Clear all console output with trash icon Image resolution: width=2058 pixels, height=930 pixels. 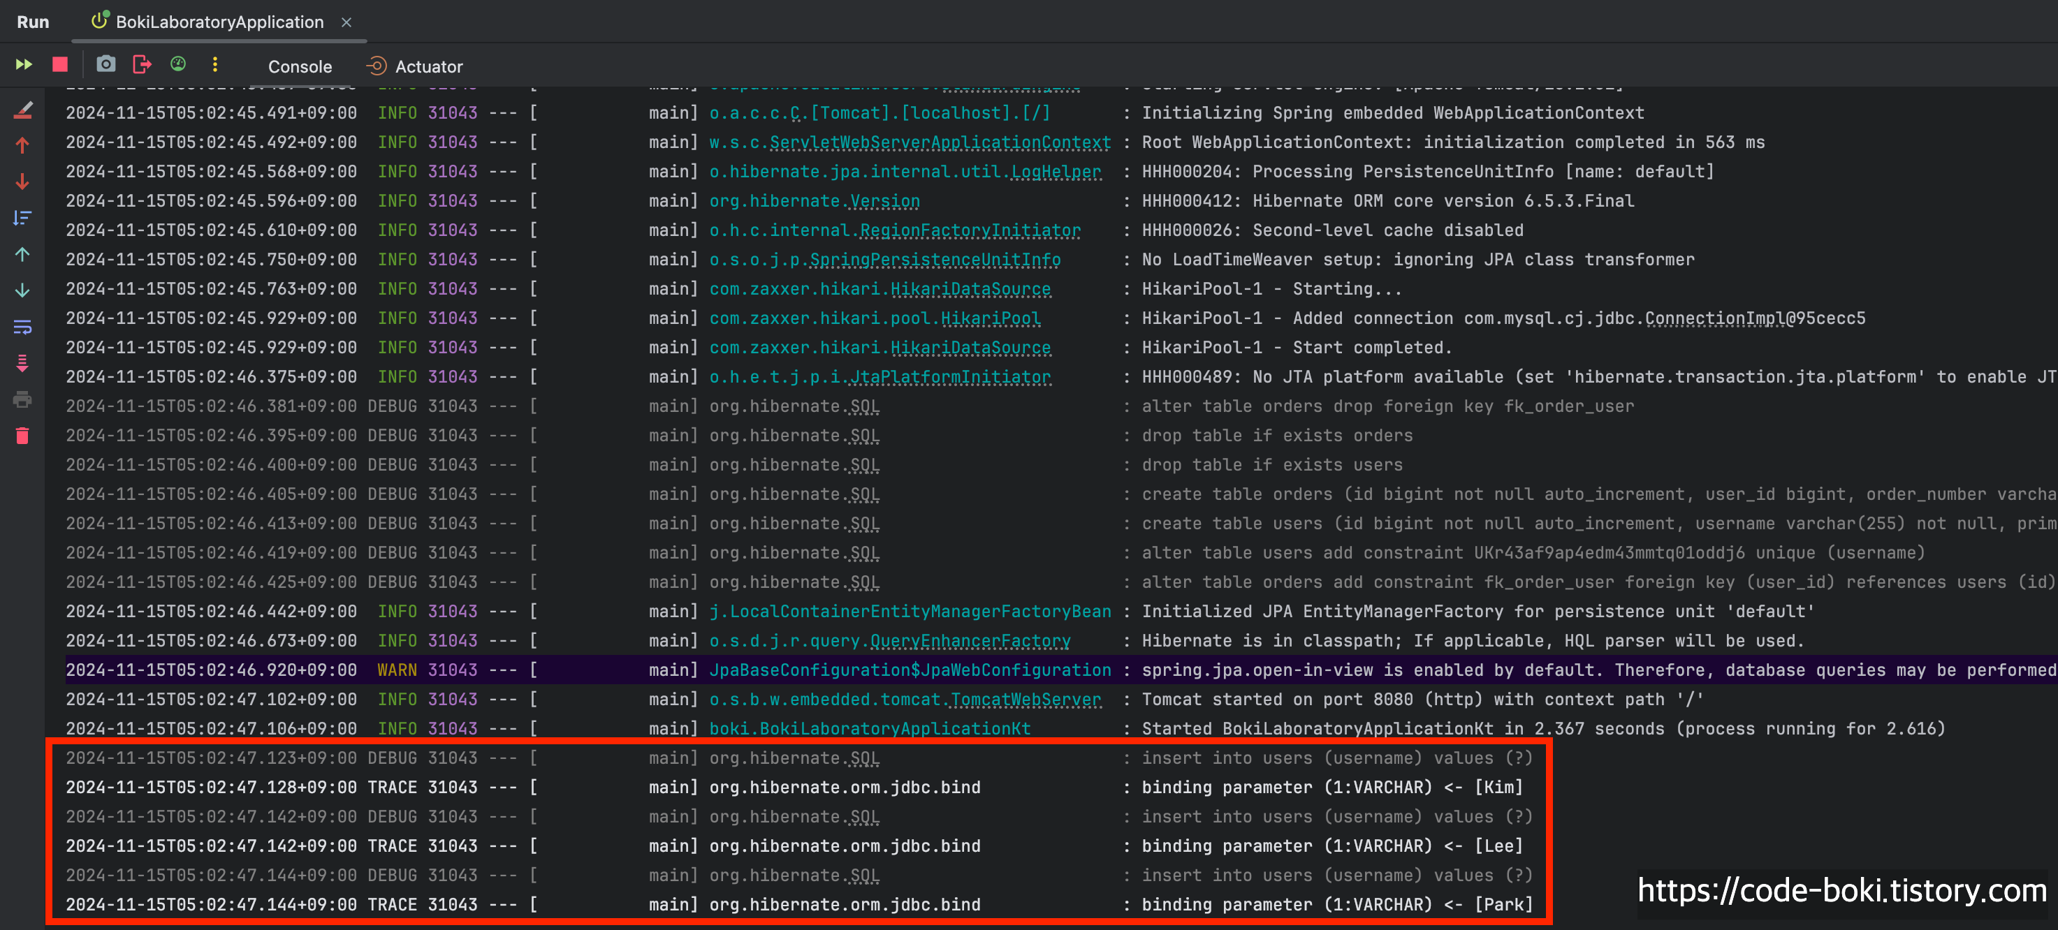(x=22, y=436)
